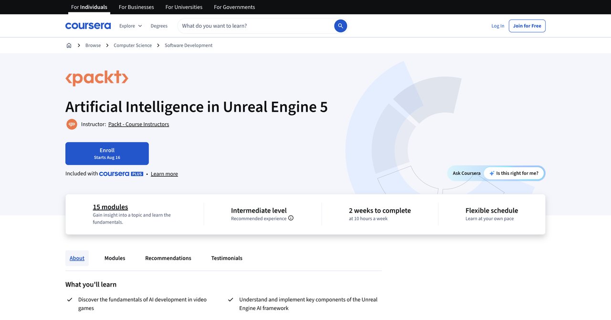Select the About tab
This screenshot has height=320, width=611.
(77, 258)
